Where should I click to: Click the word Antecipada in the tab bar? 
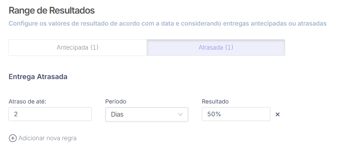(x=73, y=48)
